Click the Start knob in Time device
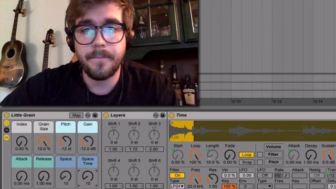This screenshot has height=189, width=336. 178,155
